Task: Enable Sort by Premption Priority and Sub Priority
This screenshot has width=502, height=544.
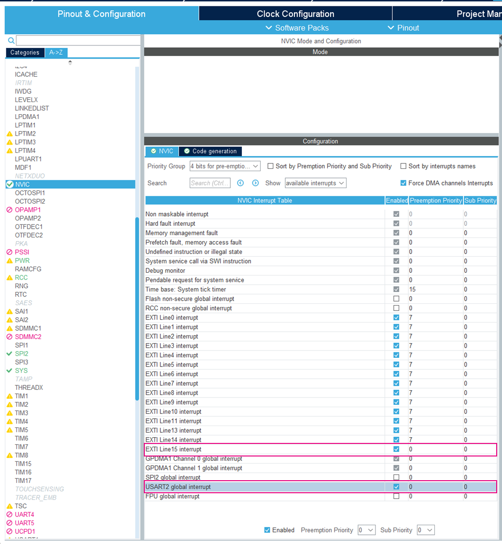Action: (x=270, y=166)
